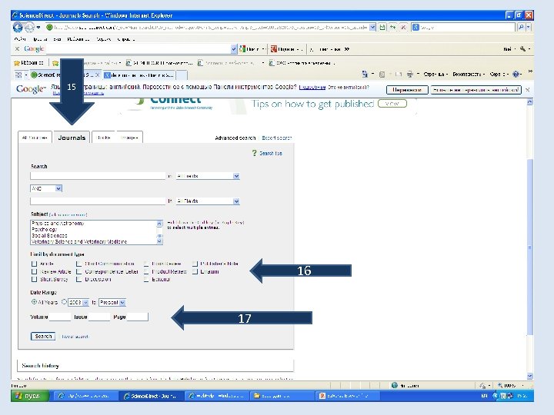The image size is (554, 415).
Task: Click the magnifier icon of browser search box
Action: click(x=521, y=27)
